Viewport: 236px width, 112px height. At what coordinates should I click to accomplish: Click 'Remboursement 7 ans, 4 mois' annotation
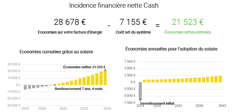[x=79, y=89]
